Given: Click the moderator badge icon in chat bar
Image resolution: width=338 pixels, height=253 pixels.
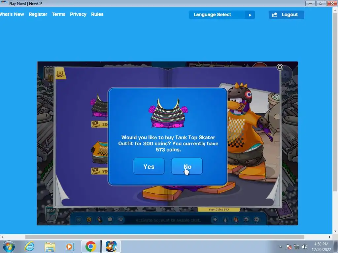Looking at the screenshot, I should (x=79, y=219).
